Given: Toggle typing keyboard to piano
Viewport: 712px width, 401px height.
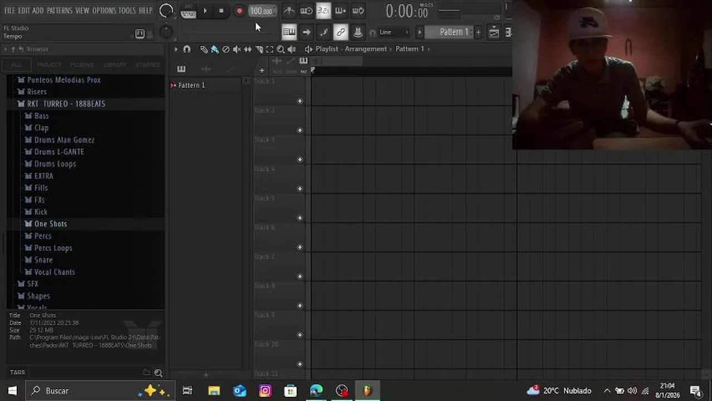Looking at the screenshot, I should coord(289,32).
